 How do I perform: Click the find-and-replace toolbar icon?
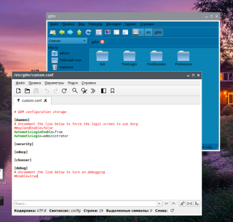[84, 91]
